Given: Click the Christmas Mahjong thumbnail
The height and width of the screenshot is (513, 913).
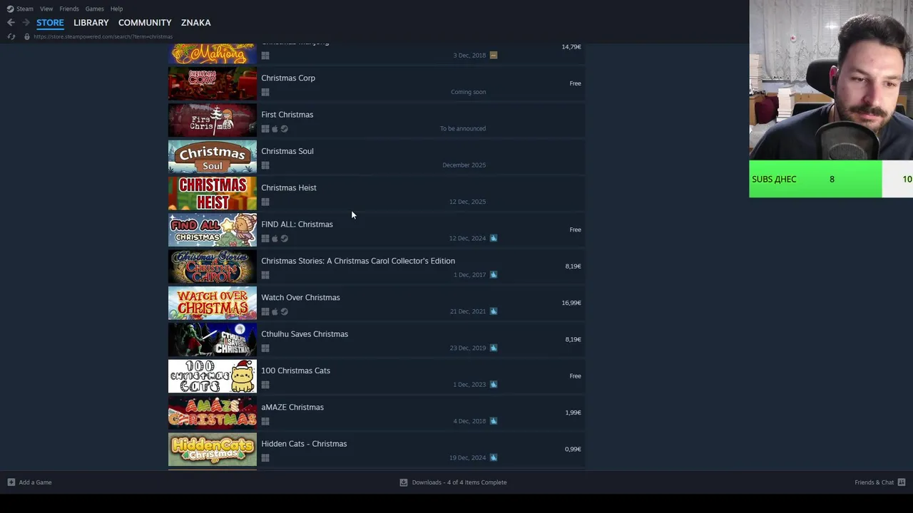Looking at the screenshot, I should pos(213,53).
